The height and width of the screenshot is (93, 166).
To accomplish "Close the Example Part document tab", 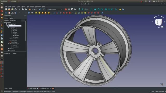I will pyautogui.click(x=53, y=88).
